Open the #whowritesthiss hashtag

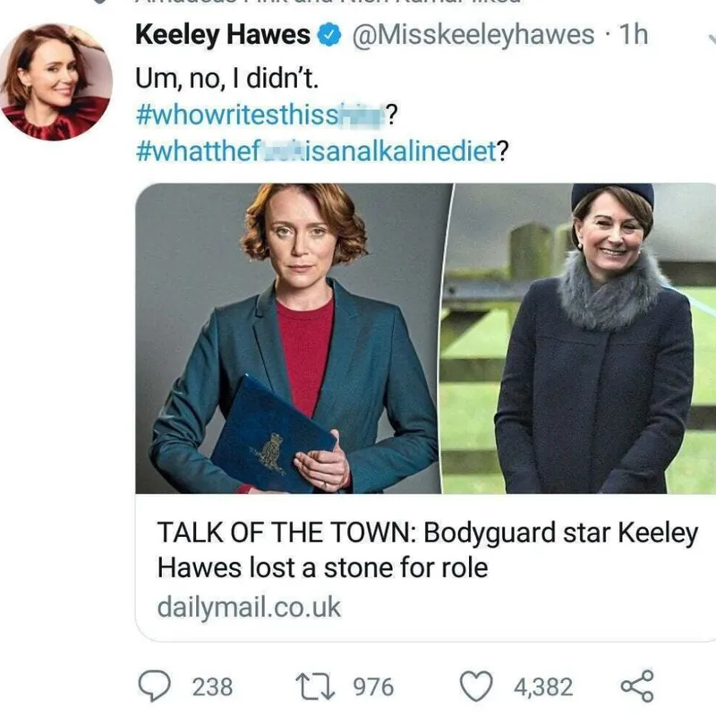tap(260, 115)
